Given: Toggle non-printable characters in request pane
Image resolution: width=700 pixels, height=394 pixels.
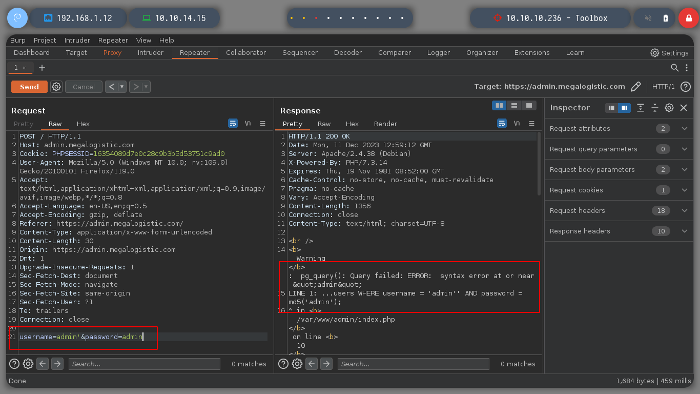Looking at the screenshot, I should (248, 124).
